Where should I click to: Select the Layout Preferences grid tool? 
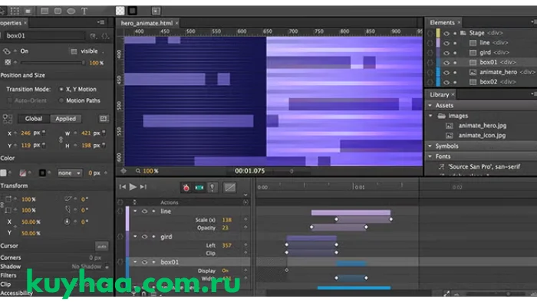coord(15,11)
